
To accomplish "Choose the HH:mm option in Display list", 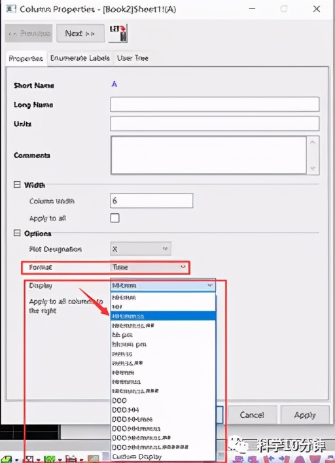I will tap(163, 298).
